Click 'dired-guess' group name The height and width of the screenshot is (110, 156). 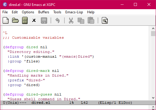tap(39, 94)
